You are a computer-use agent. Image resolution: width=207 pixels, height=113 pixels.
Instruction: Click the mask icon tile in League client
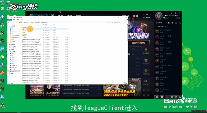[x=146, y=61]
